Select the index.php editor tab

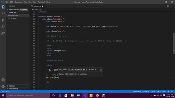37,6
